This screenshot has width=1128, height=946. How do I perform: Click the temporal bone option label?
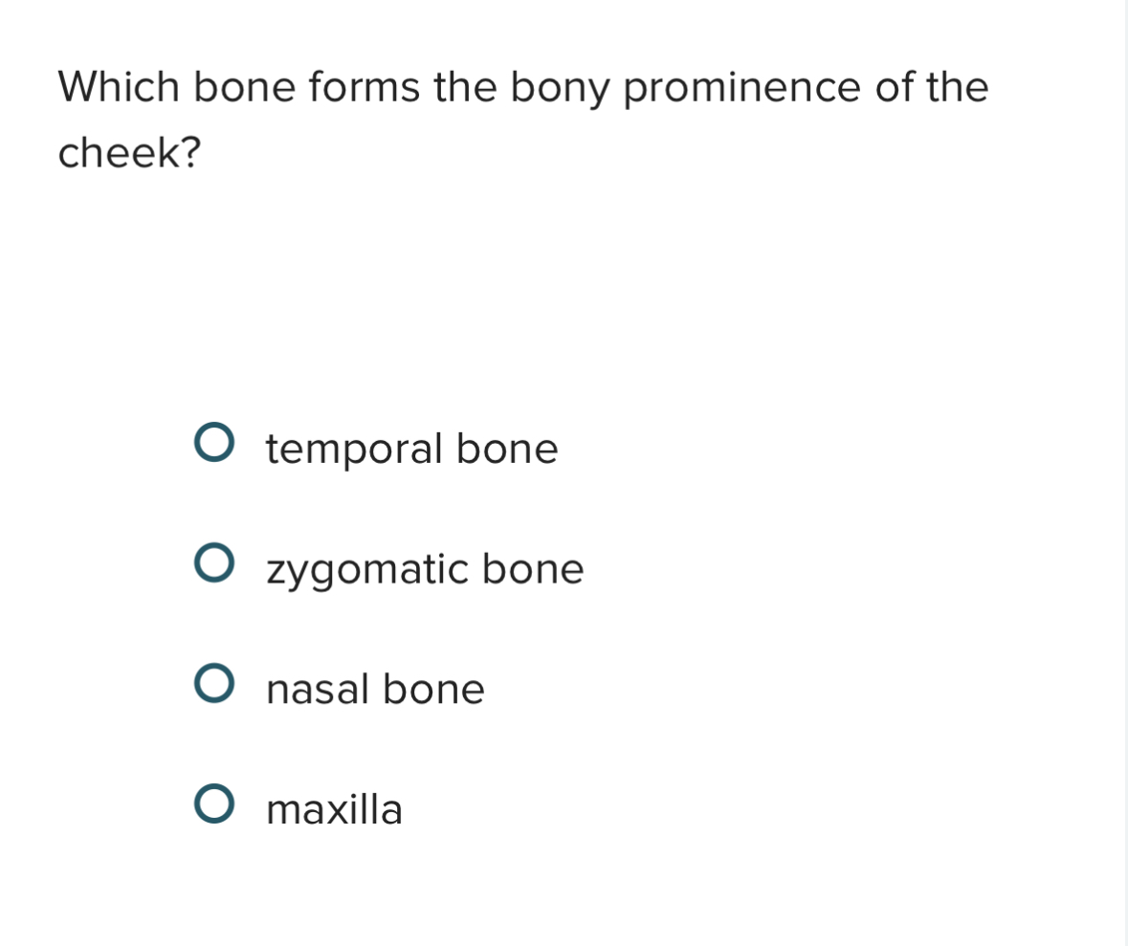411,447
